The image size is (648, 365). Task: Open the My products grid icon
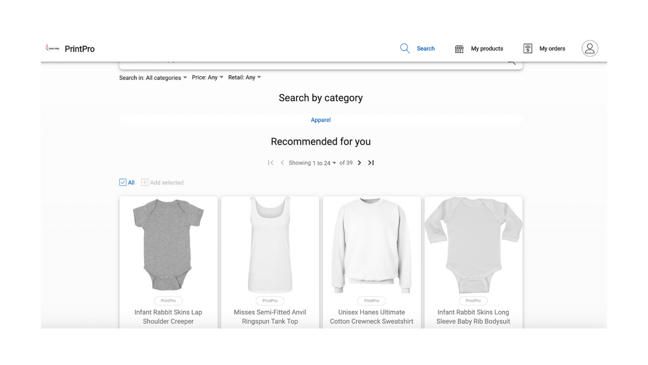pos(459,49)
